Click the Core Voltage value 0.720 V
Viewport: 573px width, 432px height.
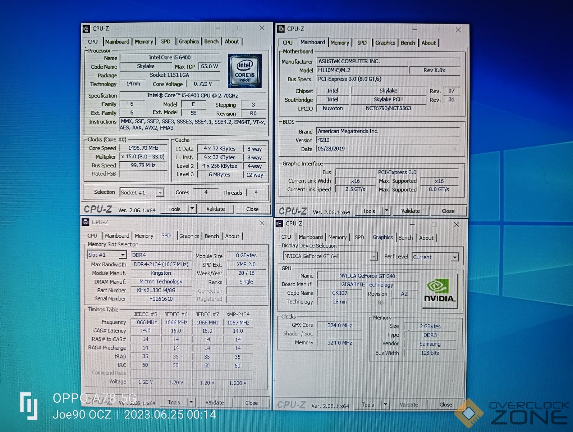coord(203,84)
